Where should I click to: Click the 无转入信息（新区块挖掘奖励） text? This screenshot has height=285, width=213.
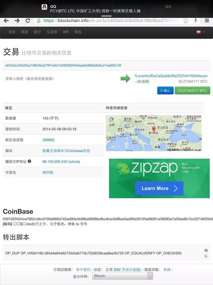(29, 78)
